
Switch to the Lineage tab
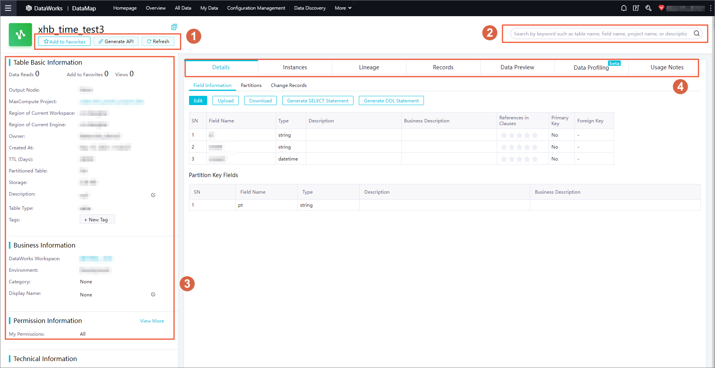coord(369,67)
